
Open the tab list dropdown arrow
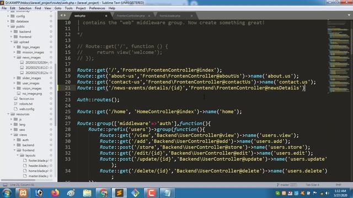pyautogui.click(x=349, y=15)
